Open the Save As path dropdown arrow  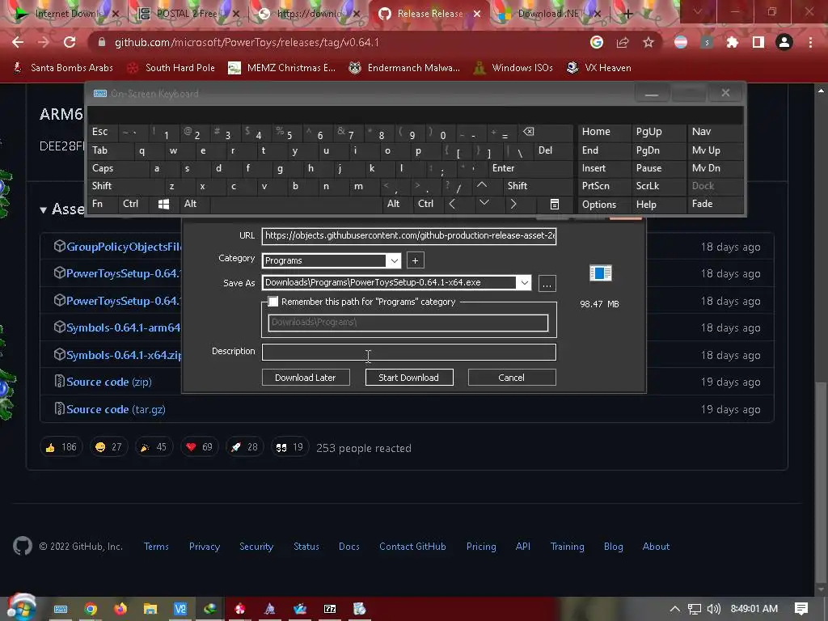(524, 282)
